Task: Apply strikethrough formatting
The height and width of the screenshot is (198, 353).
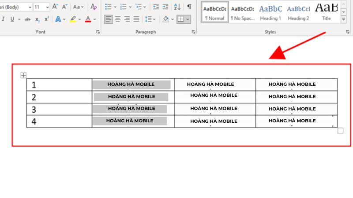Action: click(x=28, y=19)
